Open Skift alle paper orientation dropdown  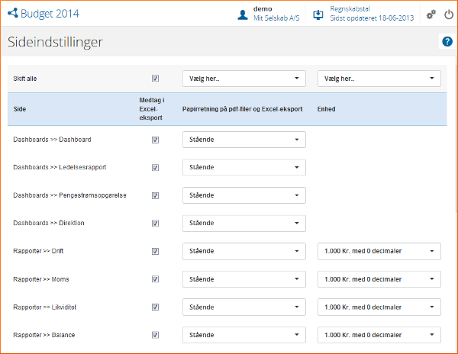[244, 79]
